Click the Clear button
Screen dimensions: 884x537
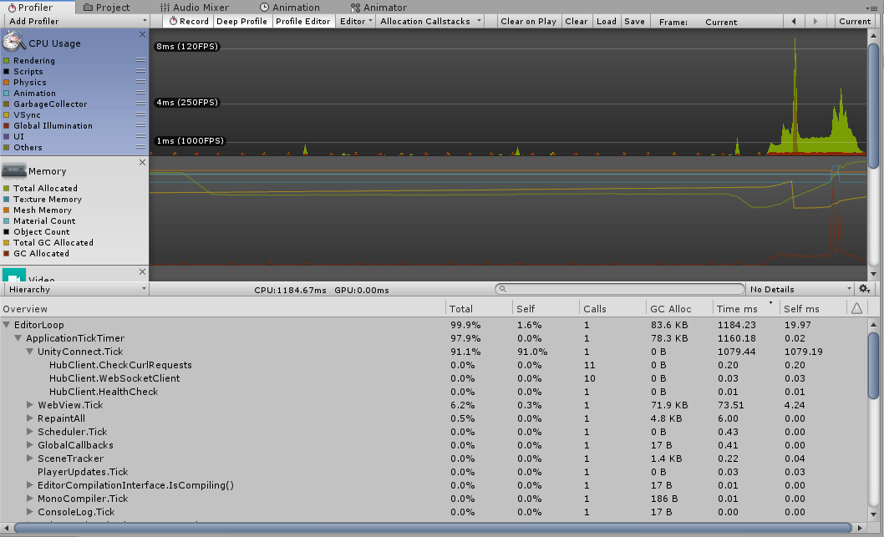click(576, 21)
